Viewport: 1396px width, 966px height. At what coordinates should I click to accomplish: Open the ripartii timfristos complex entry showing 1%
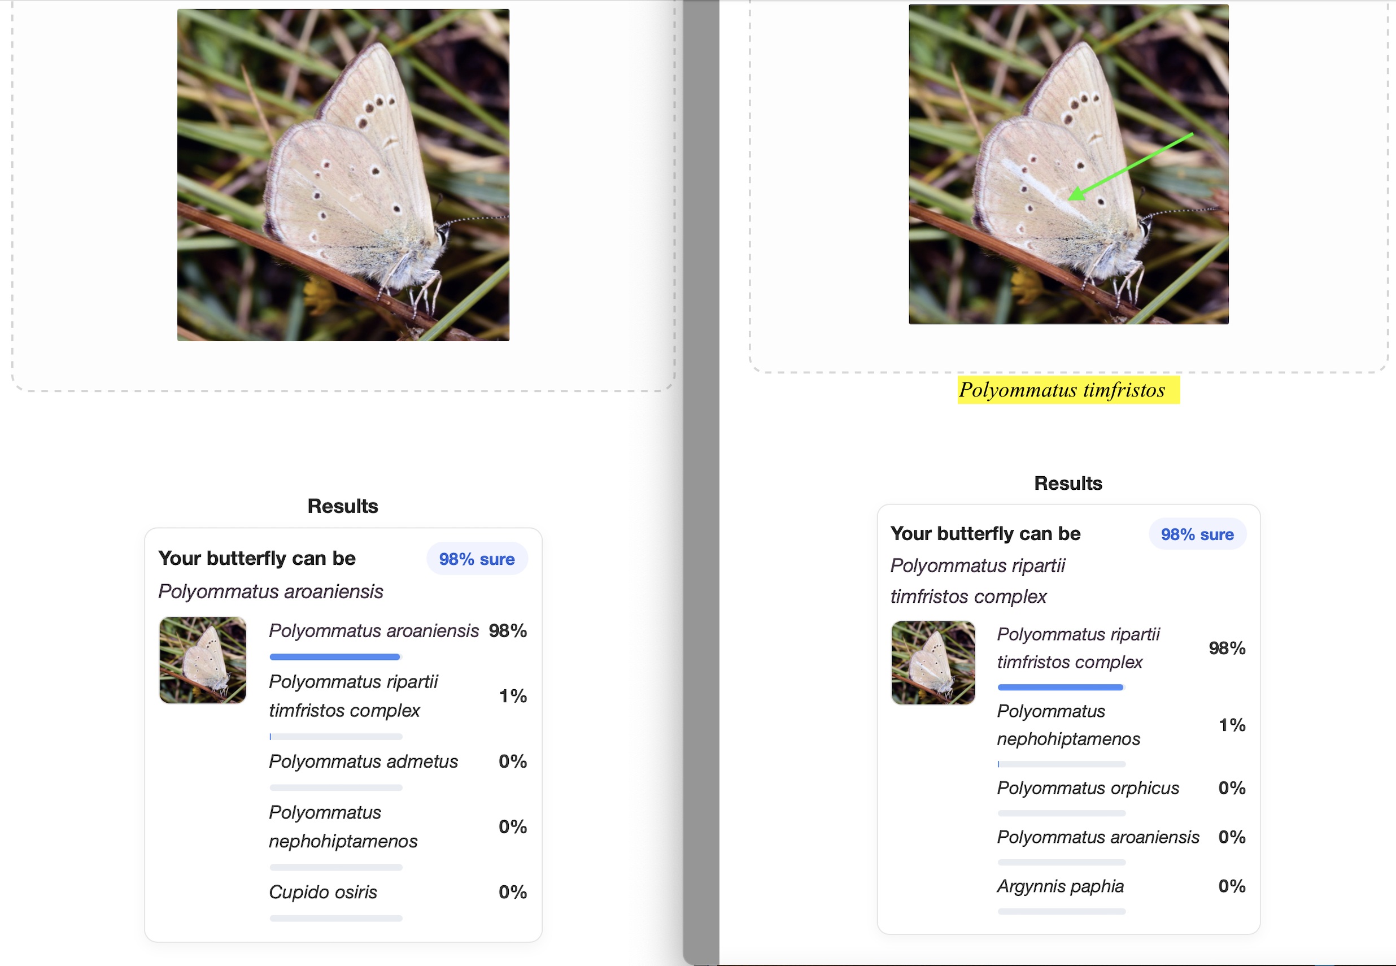[353, 696]
